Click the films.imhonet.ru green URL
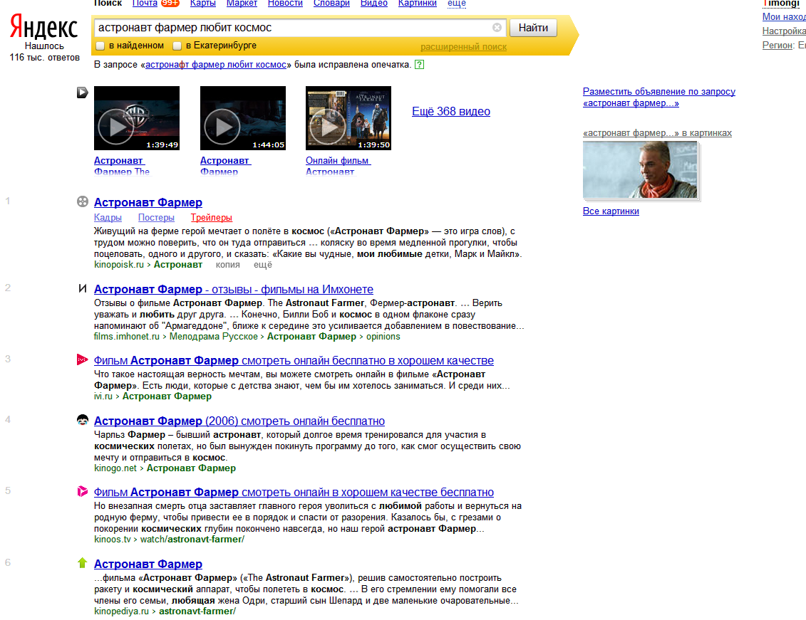The image size is (806, 620). 126,337
